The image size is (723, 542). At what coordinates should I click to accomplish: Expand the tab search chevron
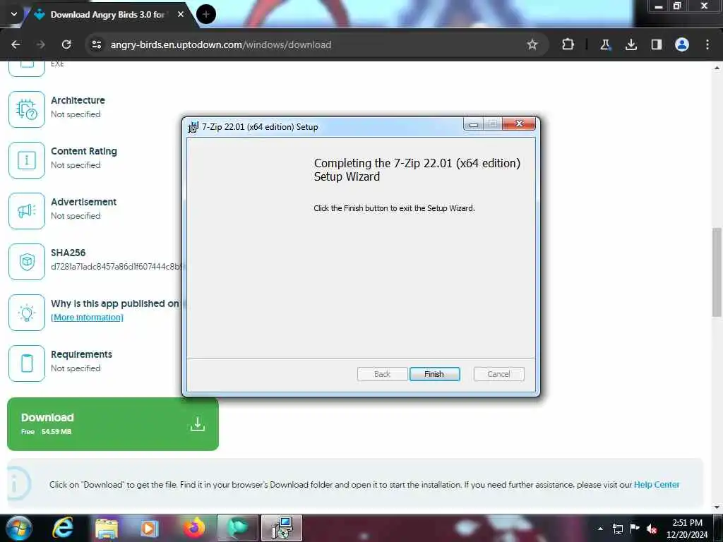(x=14, y=14)
